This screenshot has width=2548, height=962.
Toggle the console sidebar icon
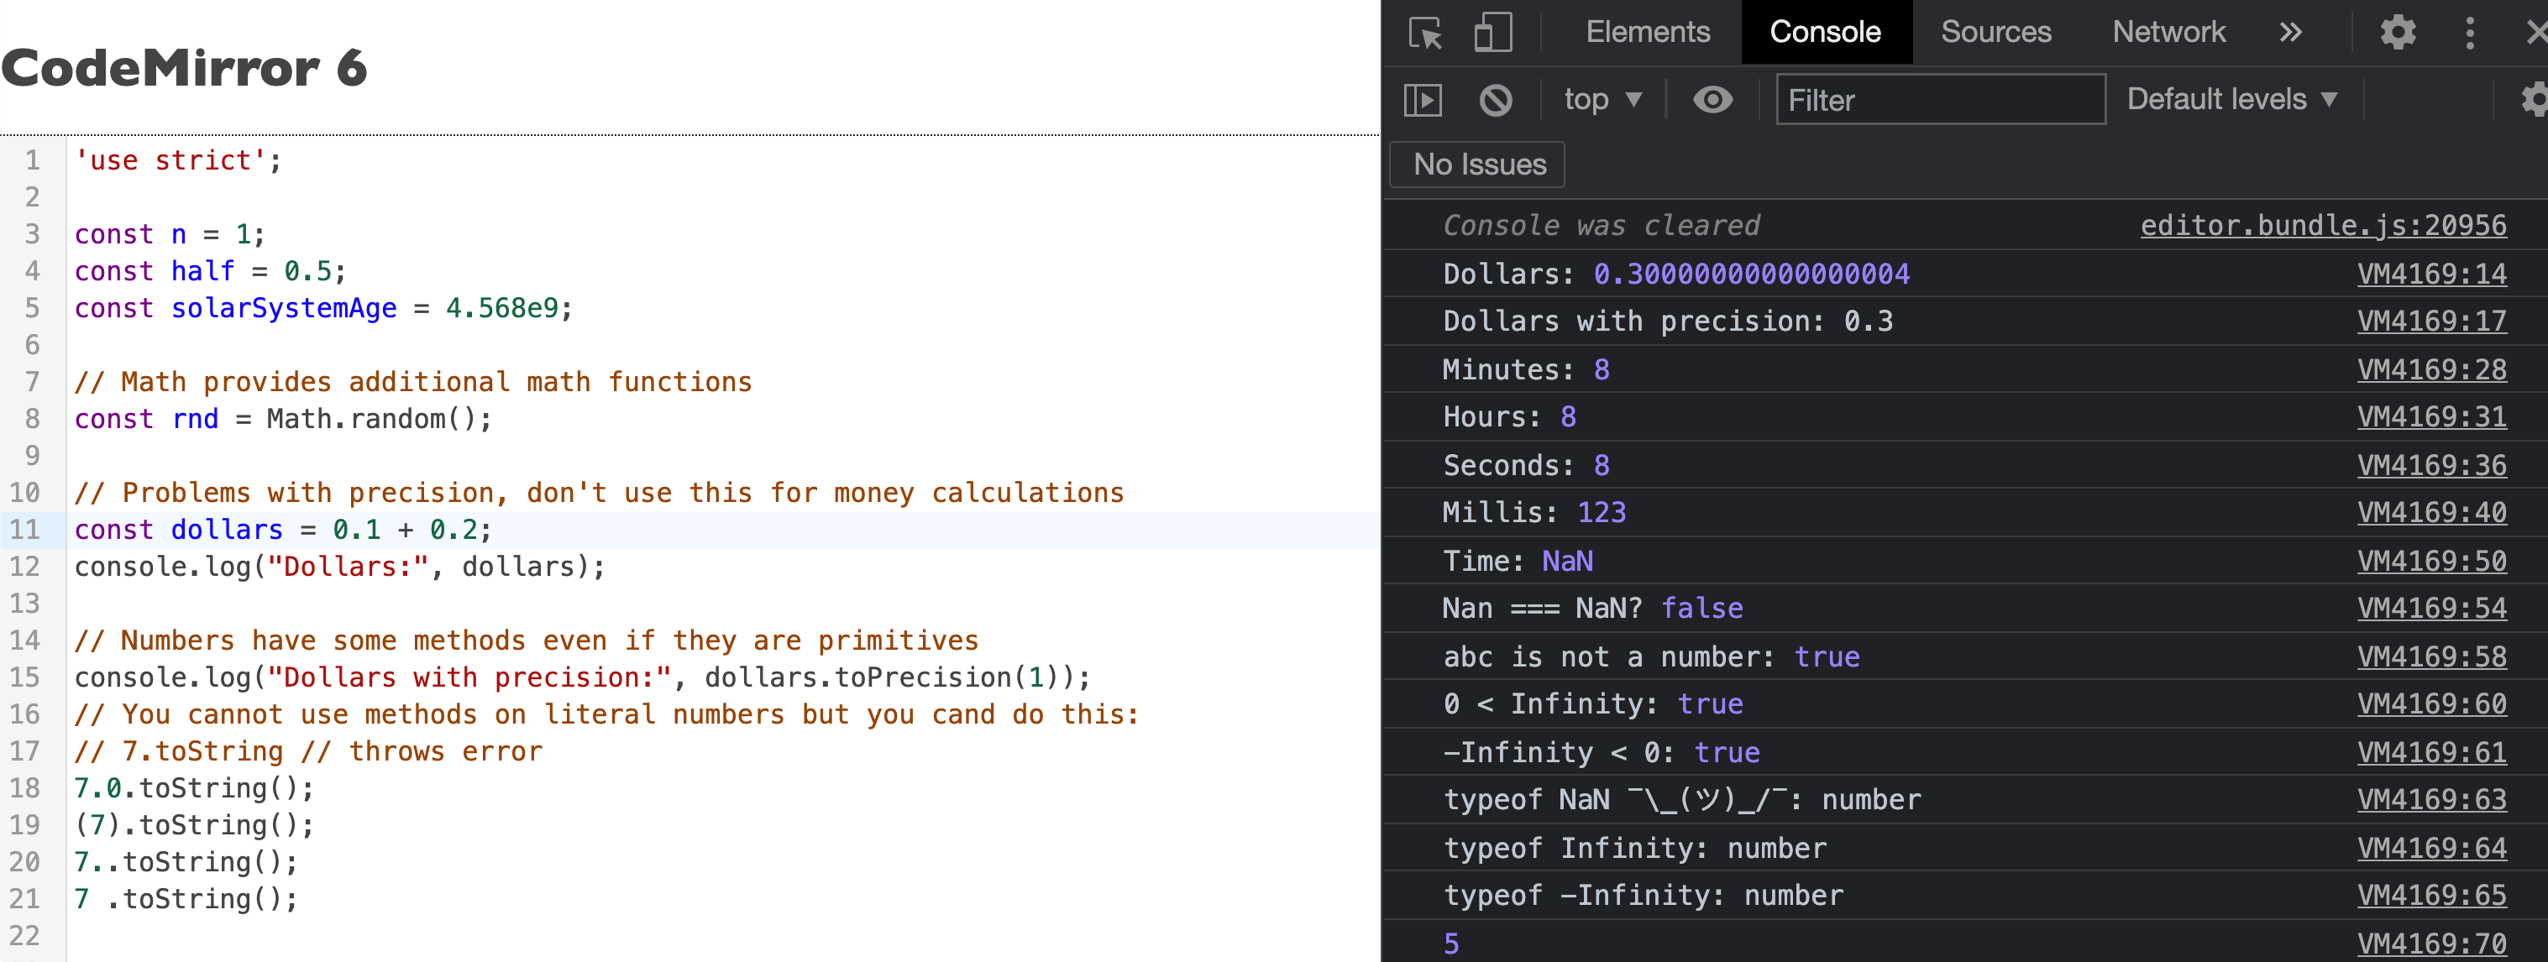point(1425,101)
